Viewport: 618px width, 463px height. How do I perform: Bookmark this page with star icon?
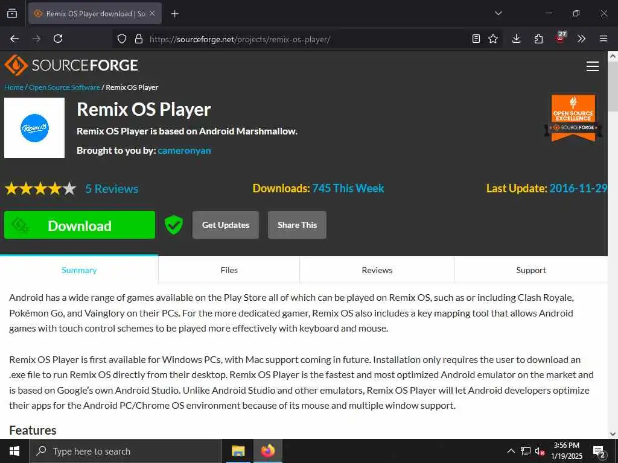point(493,39)
